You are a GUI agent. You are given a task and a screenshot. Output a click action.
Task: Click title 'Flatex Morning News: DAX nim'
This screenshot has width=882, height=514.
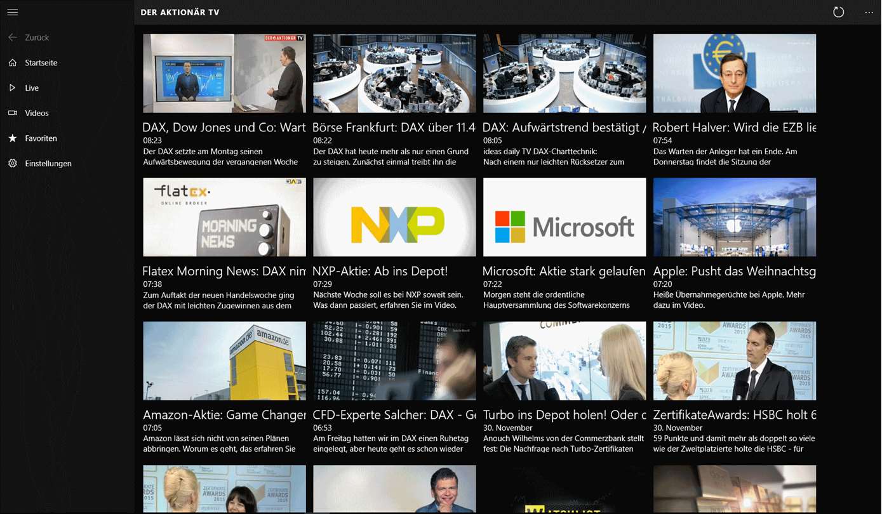pos(224,271)
